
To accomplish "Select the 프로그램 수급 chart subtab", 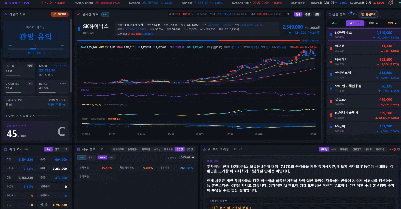I will tap(114, 119).
